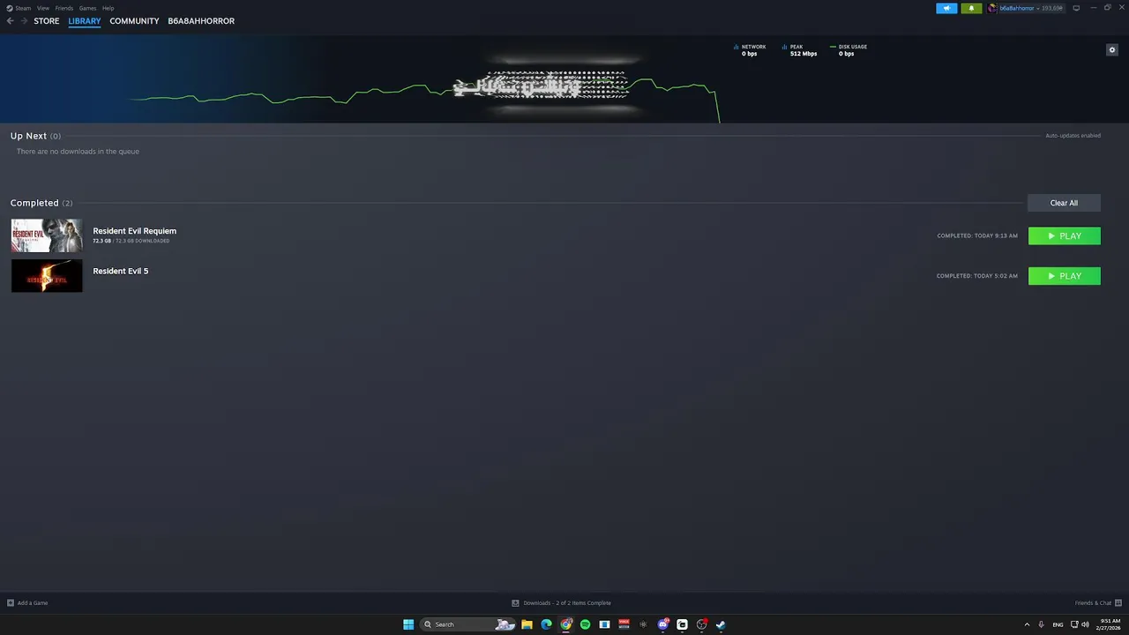Play Resident Evil Requiem

pyautogui.click(x=1065, y=235)
